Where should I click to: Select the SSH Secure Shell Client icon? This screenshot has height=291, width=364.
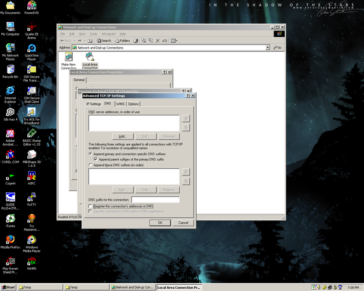point(31,95)
